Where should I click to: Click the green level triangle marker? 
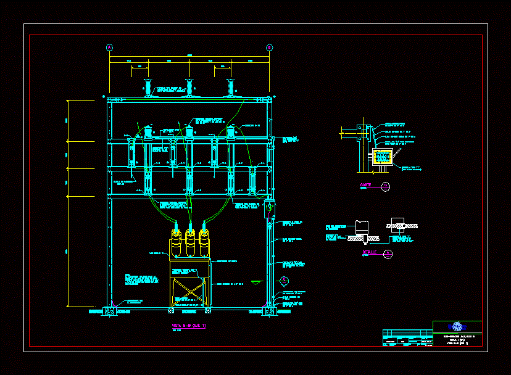(257, 282)
